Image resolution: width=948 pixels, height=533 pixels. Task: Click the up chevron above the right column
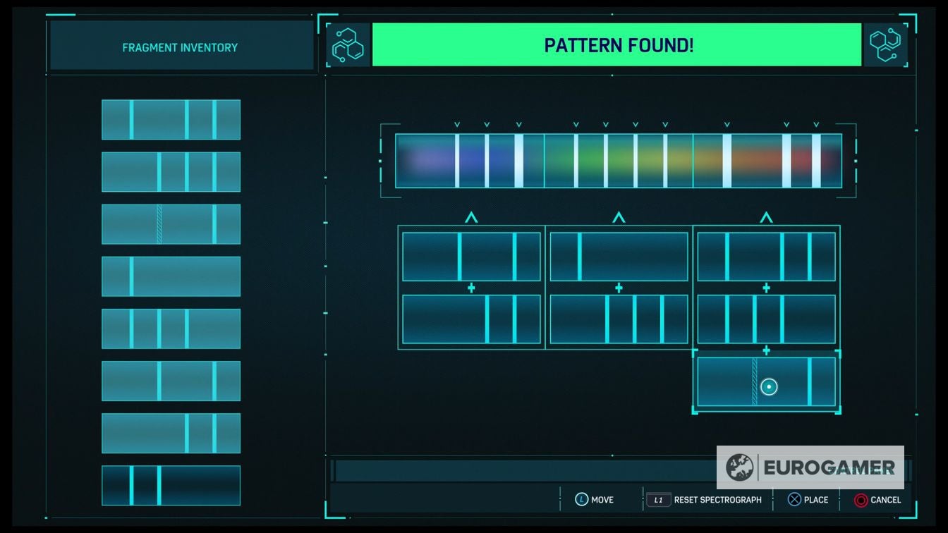[766, 218]
